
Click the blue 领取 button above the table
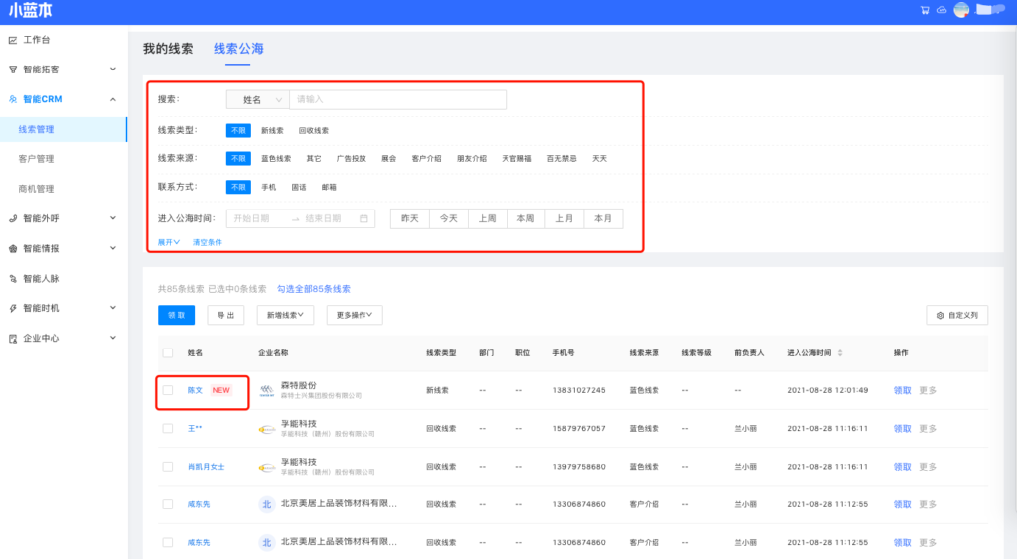[x=176, y=315]
